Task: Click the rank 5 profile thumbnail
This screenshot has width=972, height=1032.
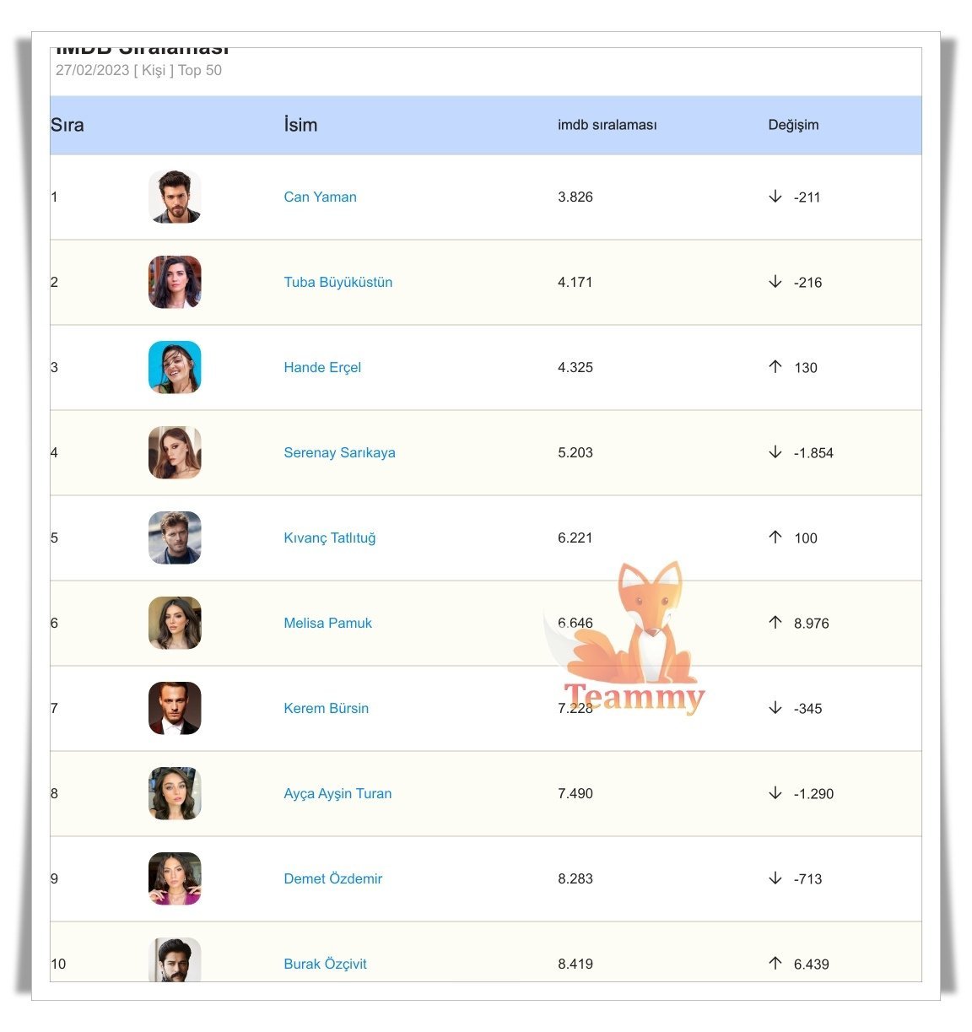Action: pyautogui.click(x=175, y=538)
